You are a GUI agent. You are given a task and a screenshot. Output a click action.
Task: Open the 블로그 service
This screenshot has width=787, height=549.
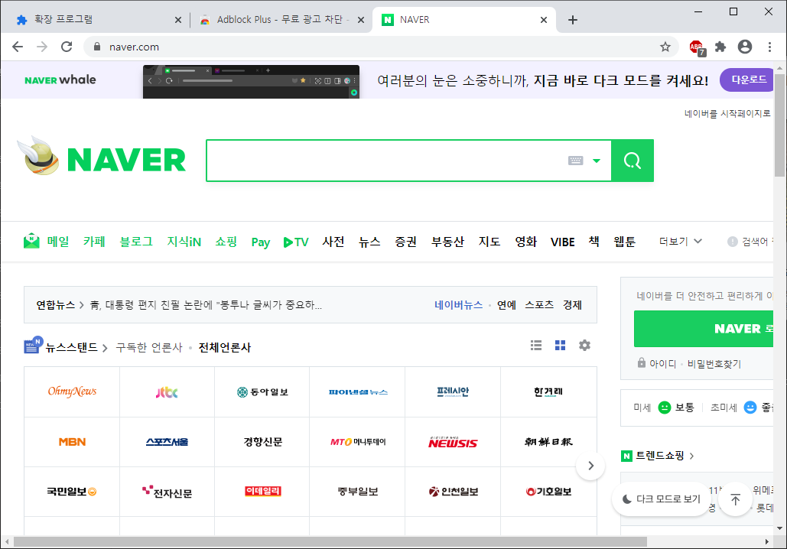[x=136, y=242]
